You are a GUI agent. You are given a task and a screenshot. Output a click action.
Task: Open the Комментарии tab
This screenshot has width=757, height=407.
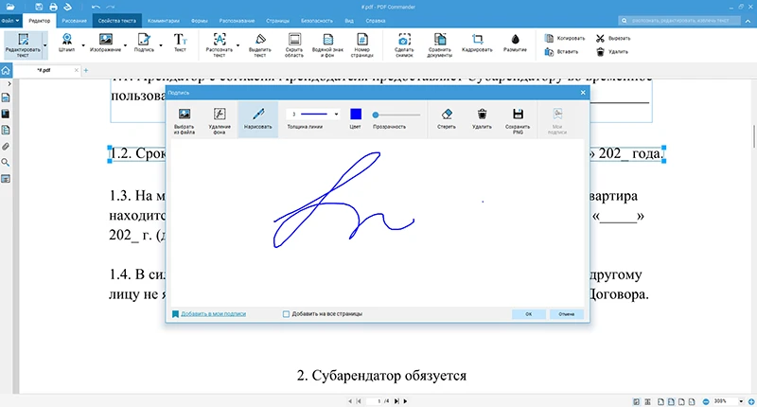click(x=163, y=21)
